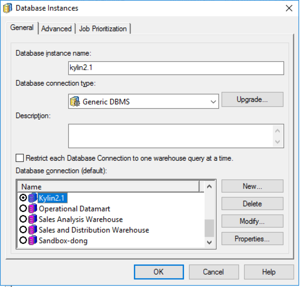The height and width of the screenshot is (287, 301).
Task: Open the Database connection type dropdown
Action: coord(213,102)
